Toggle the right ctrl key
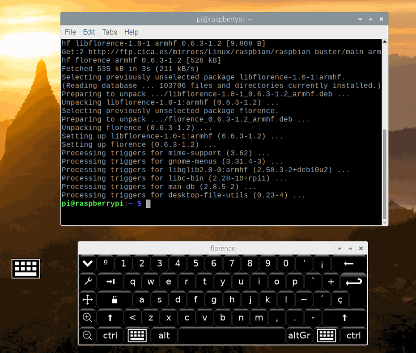The width and height of the screenshot is (416, 353). (x=354, y=336)
